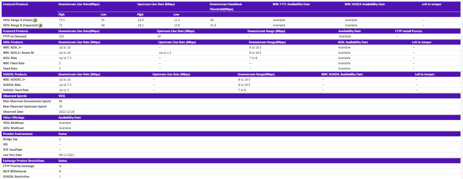Click the 'ADSL Products' section header
Viewport: 463px width, 179px height.
pos(13,42)
